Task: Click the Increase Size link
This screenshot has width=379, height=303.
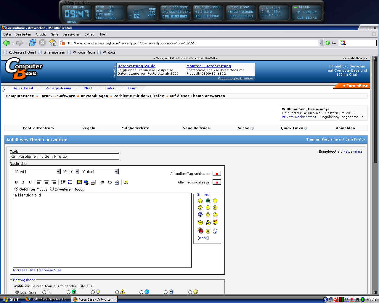Action: click(24, 270)
